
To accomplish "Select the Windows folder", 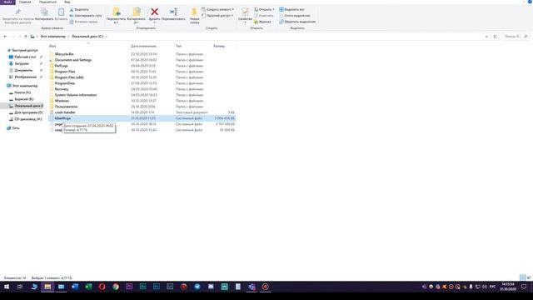I will (62, 101).
